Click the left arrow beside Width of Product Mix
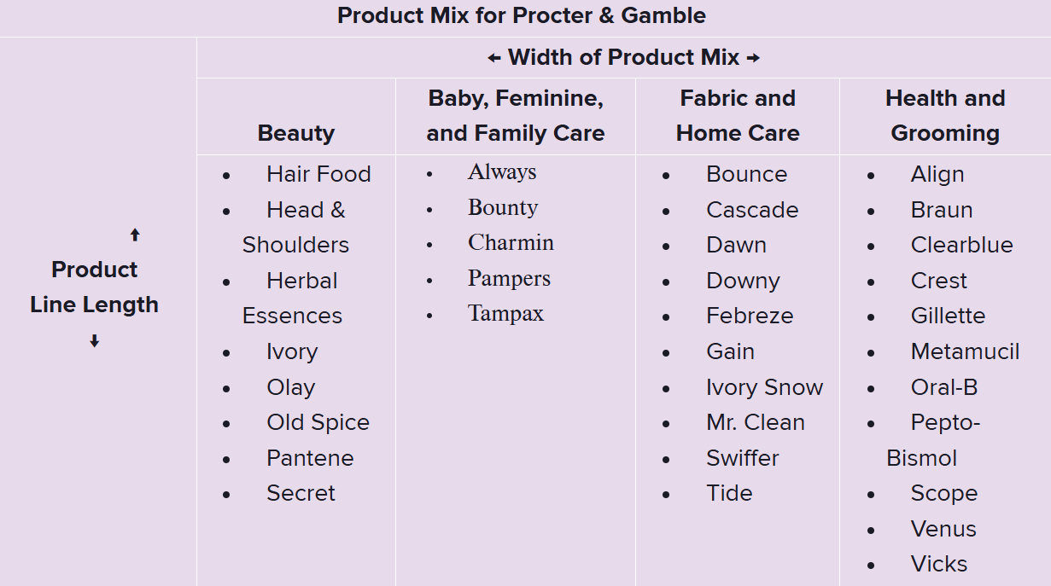The height and width of the screenshot is (586, 1051). (x=493, y=58)
